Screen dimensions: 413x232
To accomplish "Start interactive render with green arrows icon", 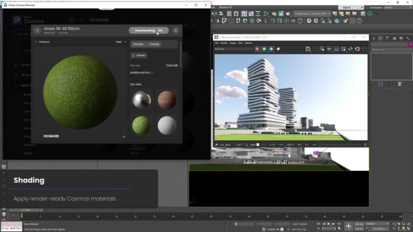I will click(350, 49).
